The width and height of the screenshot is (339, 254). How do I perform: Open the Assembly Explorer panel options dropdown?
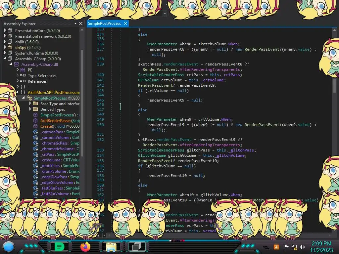tap(75, 23)
